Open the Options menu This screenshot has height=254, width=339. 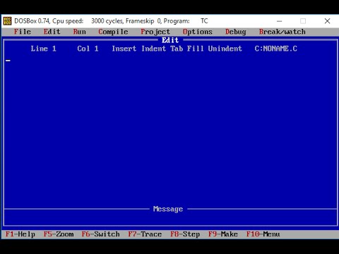click(x=198, y=32)
